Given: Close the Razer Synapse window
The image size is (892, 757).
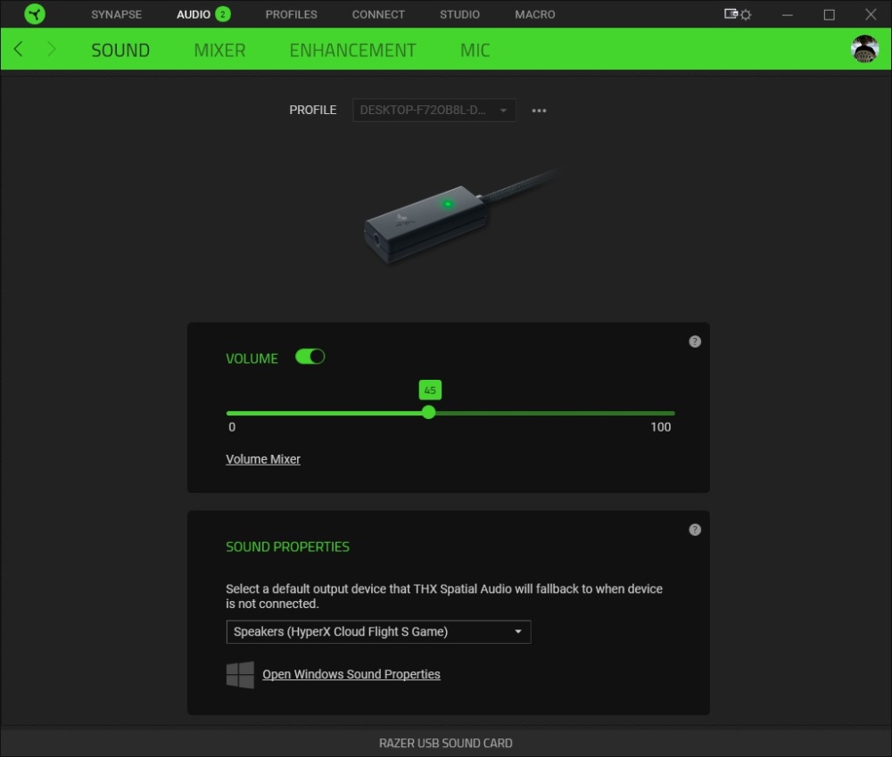Looking at the screenshot, I should click(871, 14).
